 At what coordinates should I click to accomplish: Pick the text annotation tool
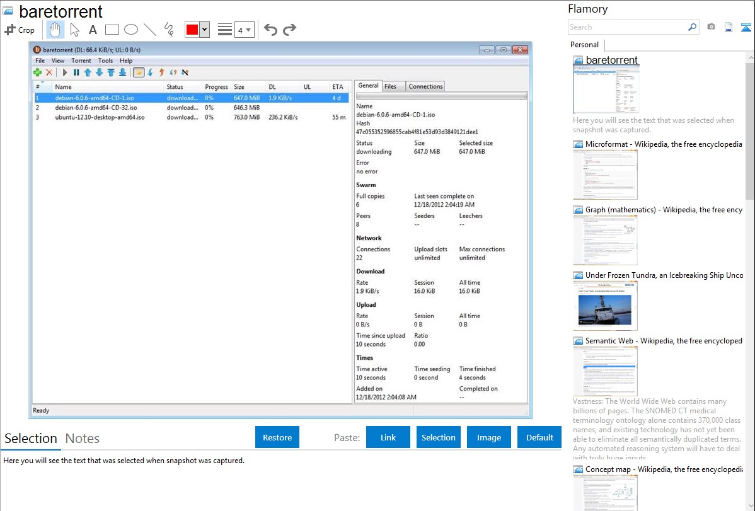[93, 30]
